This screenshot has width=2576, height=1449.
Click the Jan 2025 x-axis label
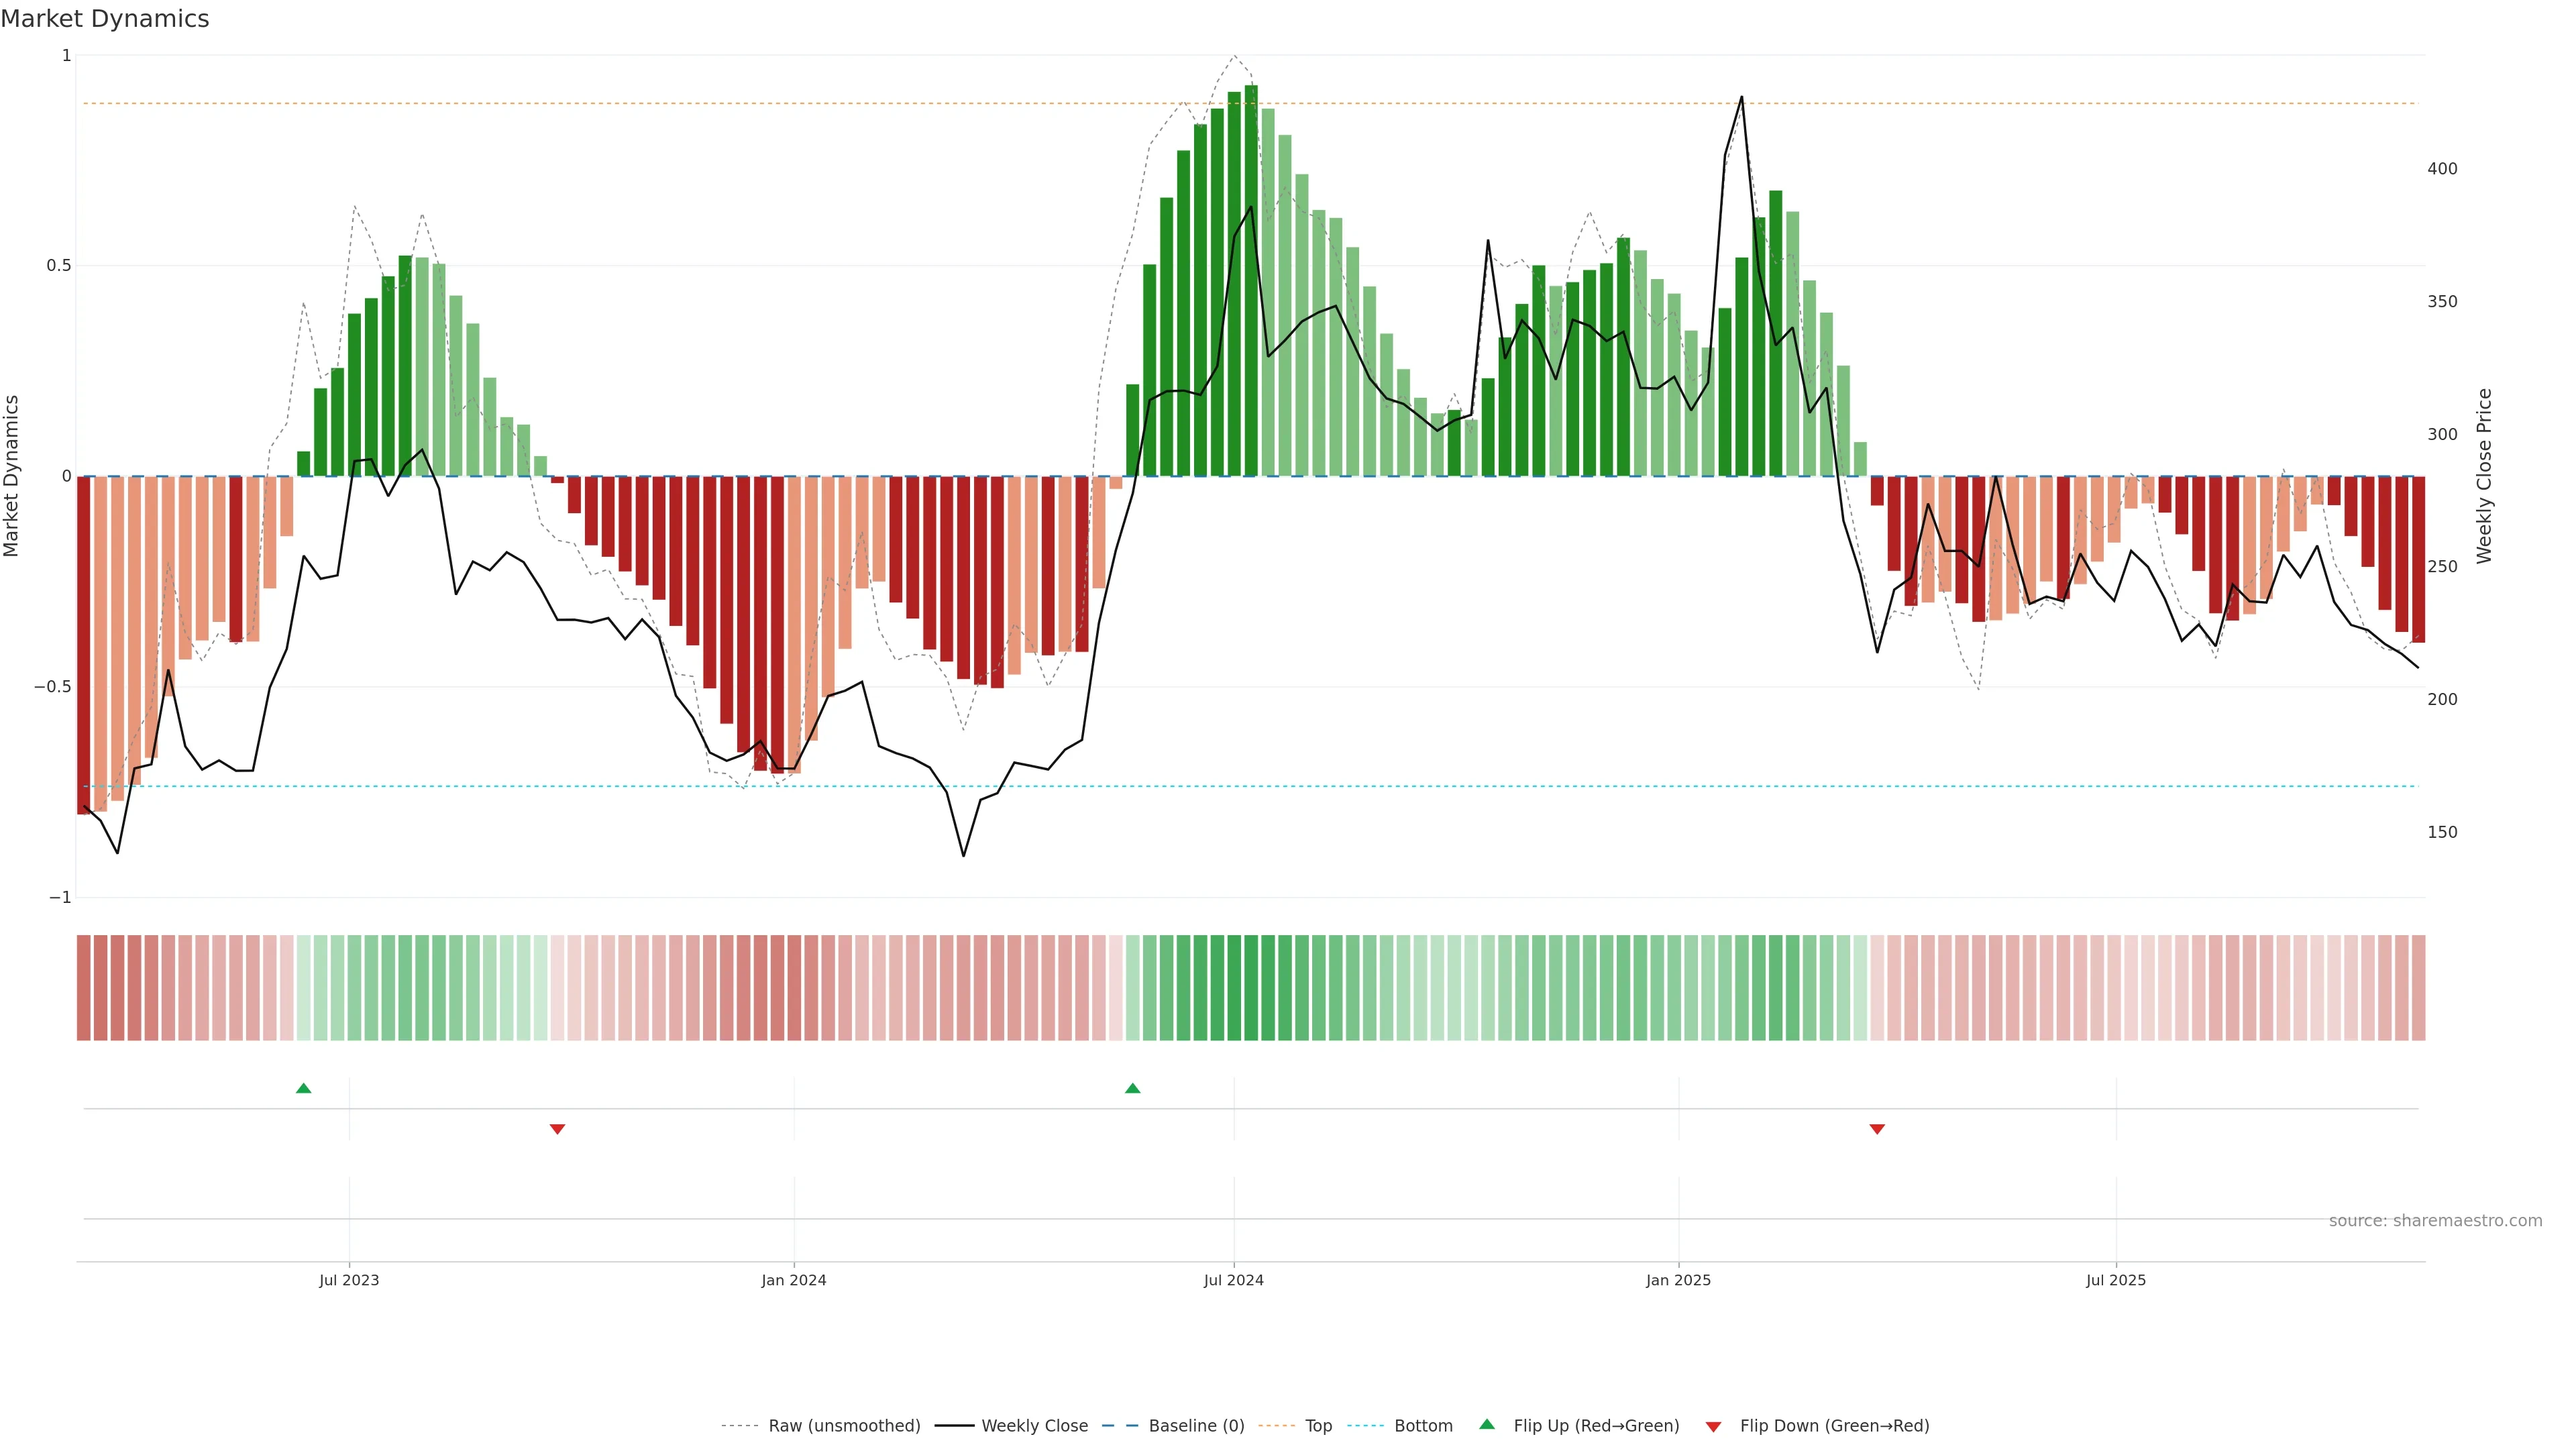coord(1678,1280)
